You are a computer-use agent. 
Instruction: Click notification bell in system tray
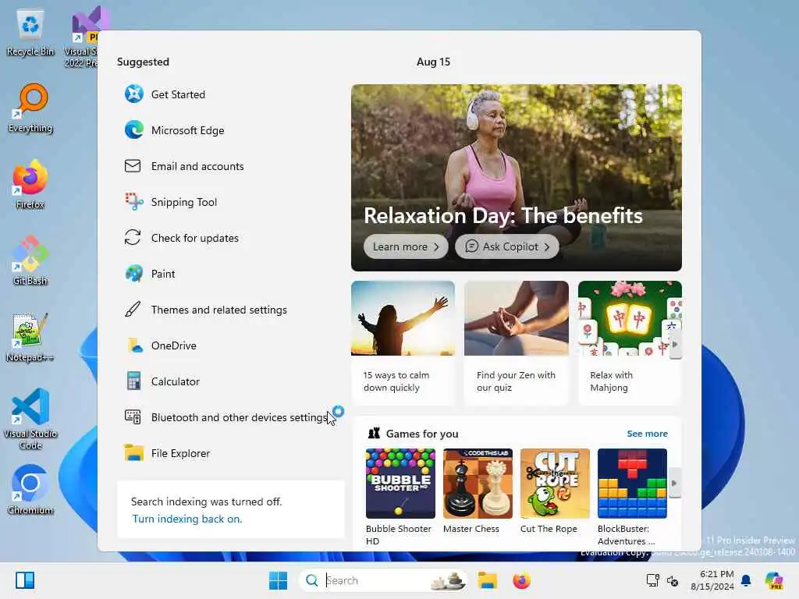746,580
